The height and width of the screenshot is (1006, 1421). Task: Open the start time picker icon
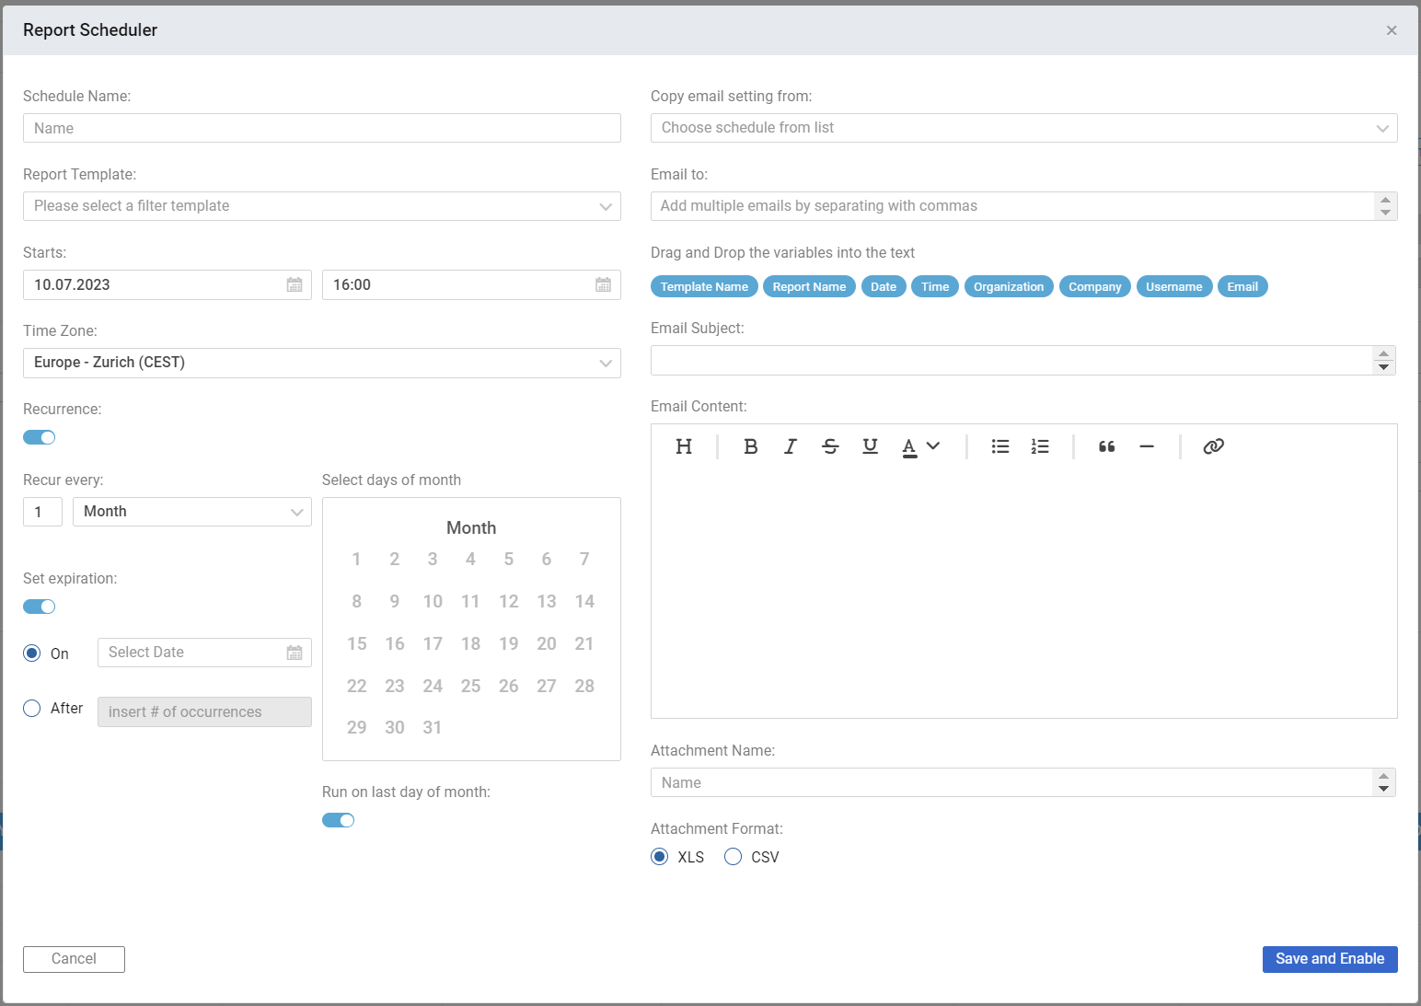click(603, 284)
